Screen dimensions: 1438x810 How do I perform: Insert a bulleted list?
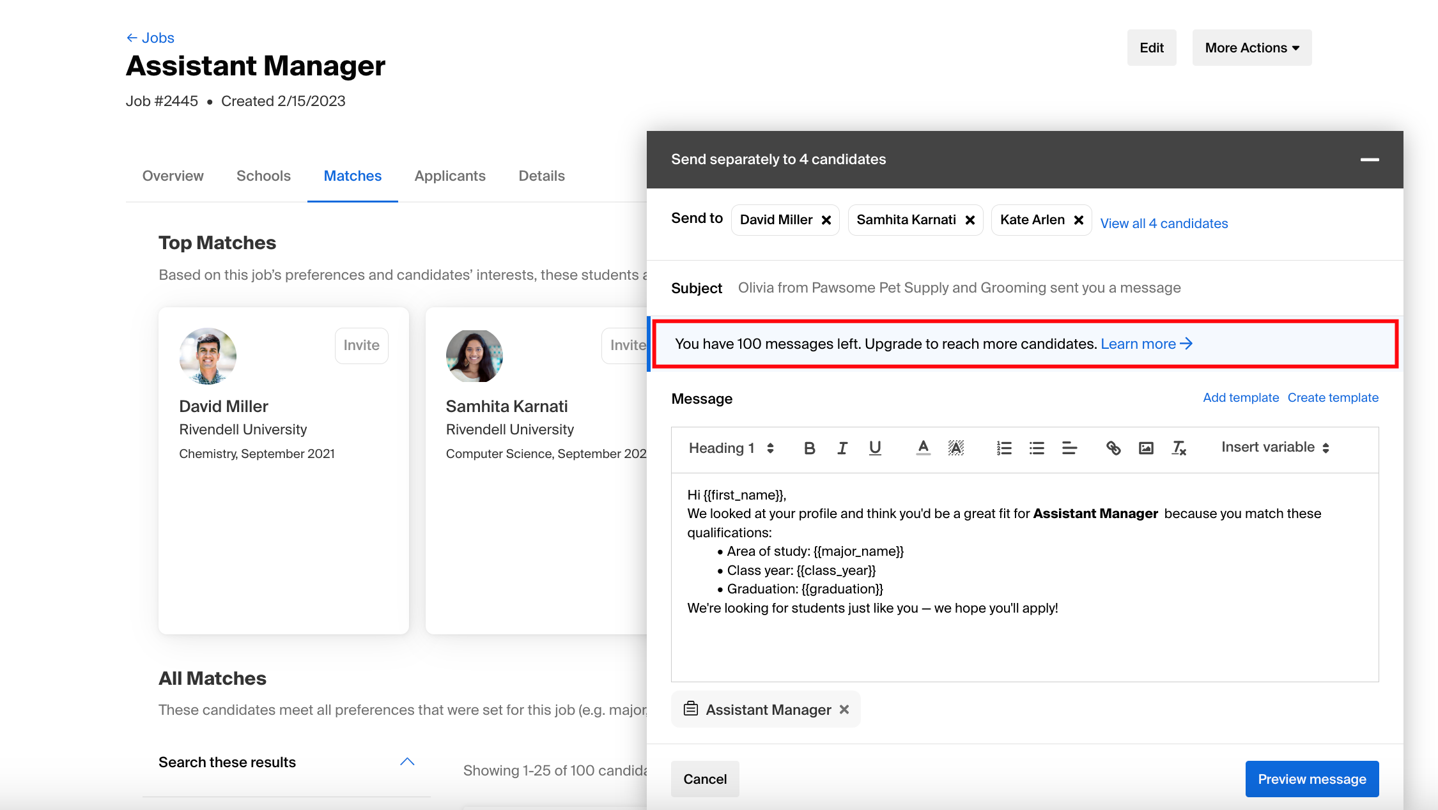[x=1037, y=448]
